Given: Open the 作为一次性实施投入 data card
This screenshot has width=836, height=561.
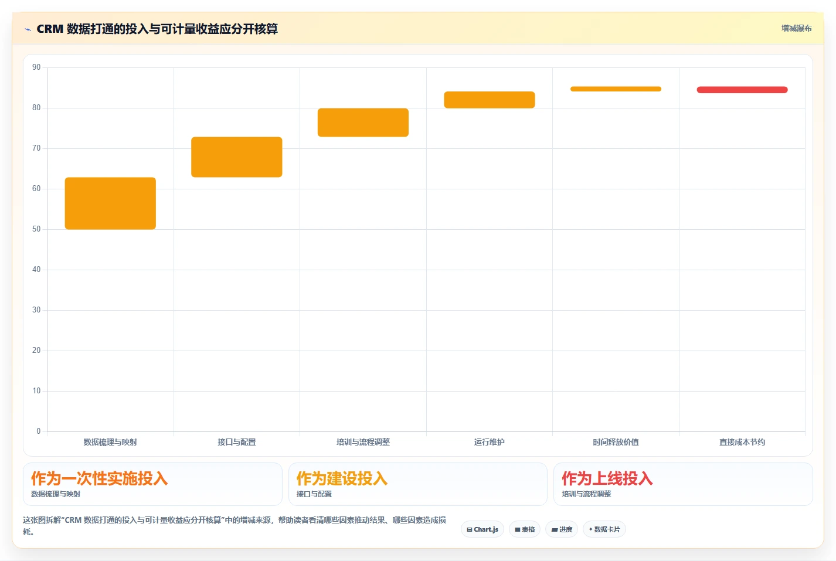Looking at the screenshot, I should pos(152,484).
